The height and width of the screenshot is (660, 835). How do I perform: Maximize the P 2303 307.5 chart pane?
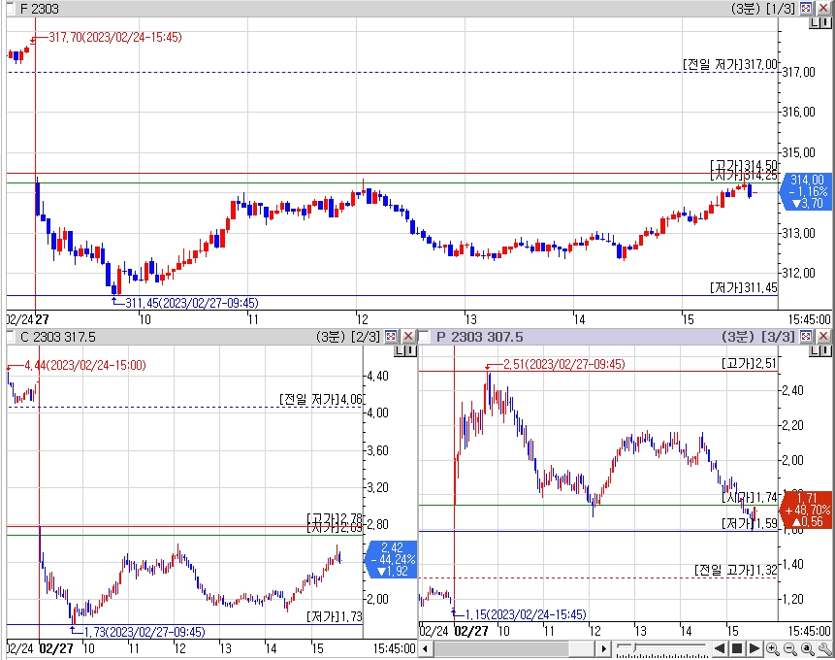pos(806,337)
